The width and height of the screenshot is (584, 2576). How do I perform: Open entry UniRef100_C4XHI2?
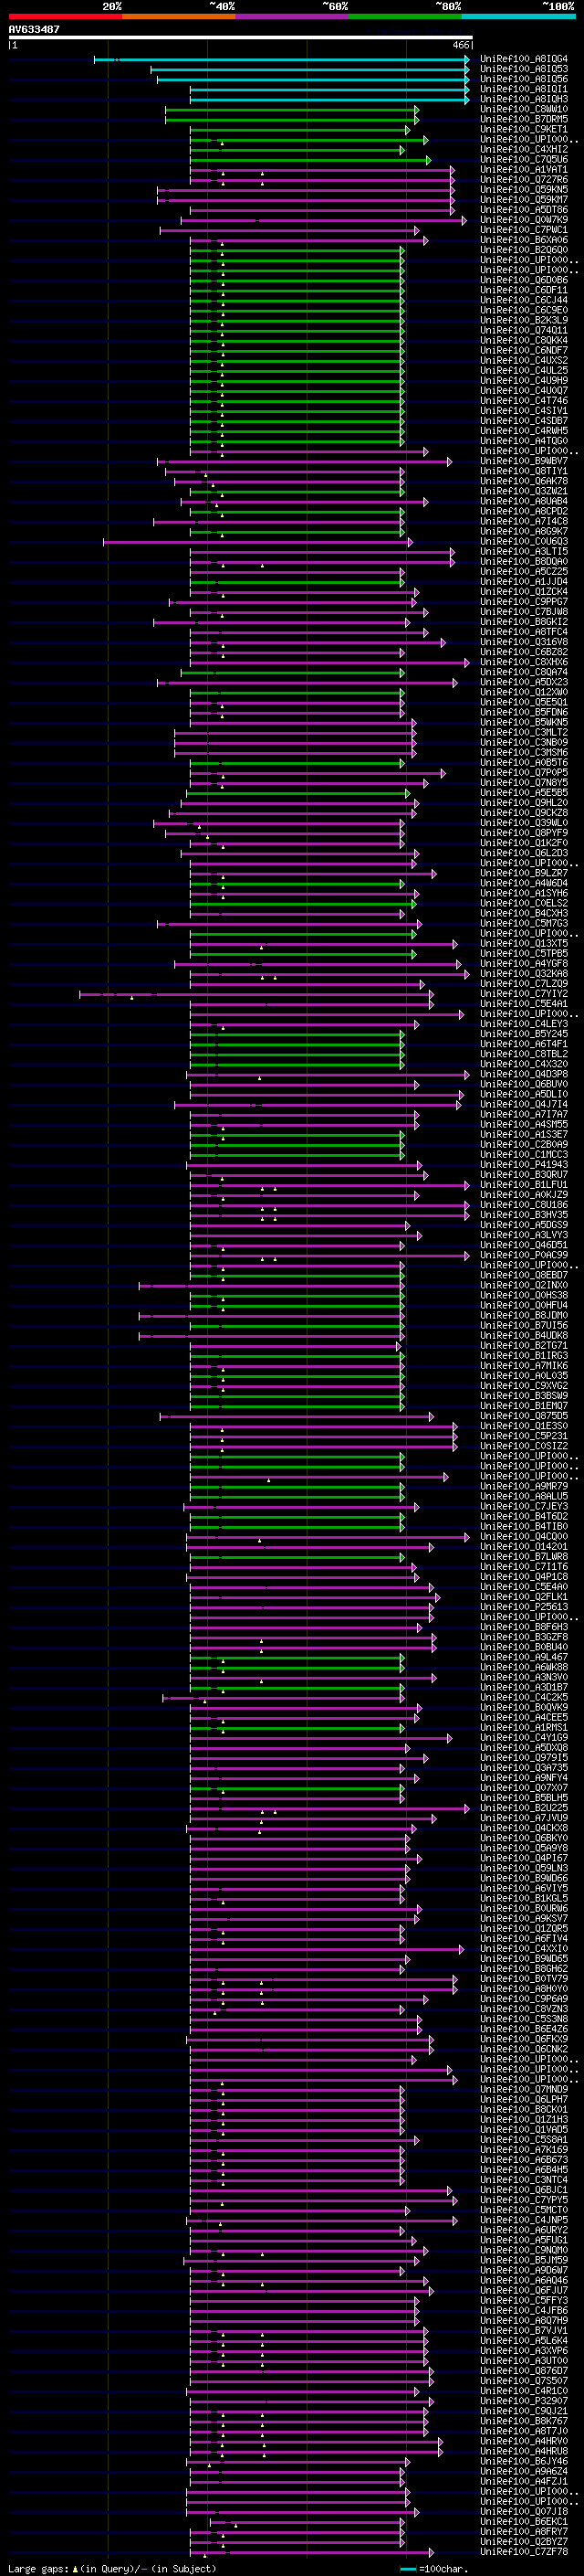[524, 150]
